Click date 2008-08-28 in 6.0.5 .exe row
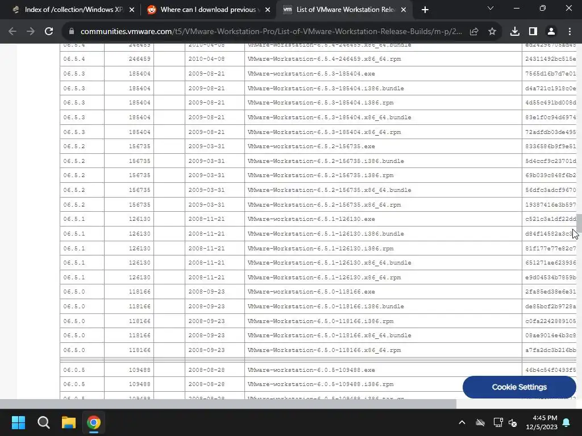This screenshot has width=582, height=436. click(206, 370)
